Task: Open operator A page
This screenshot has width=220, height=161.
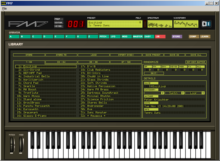Action: coord(14,36)
